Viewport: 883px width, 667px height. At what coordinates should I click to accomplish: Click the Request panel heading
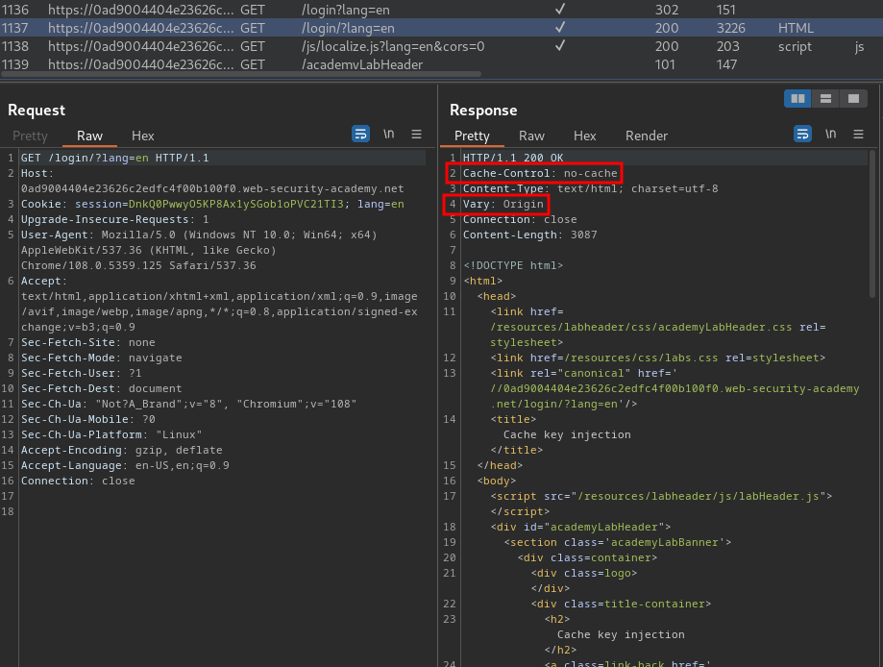click(x=37, y=111)
